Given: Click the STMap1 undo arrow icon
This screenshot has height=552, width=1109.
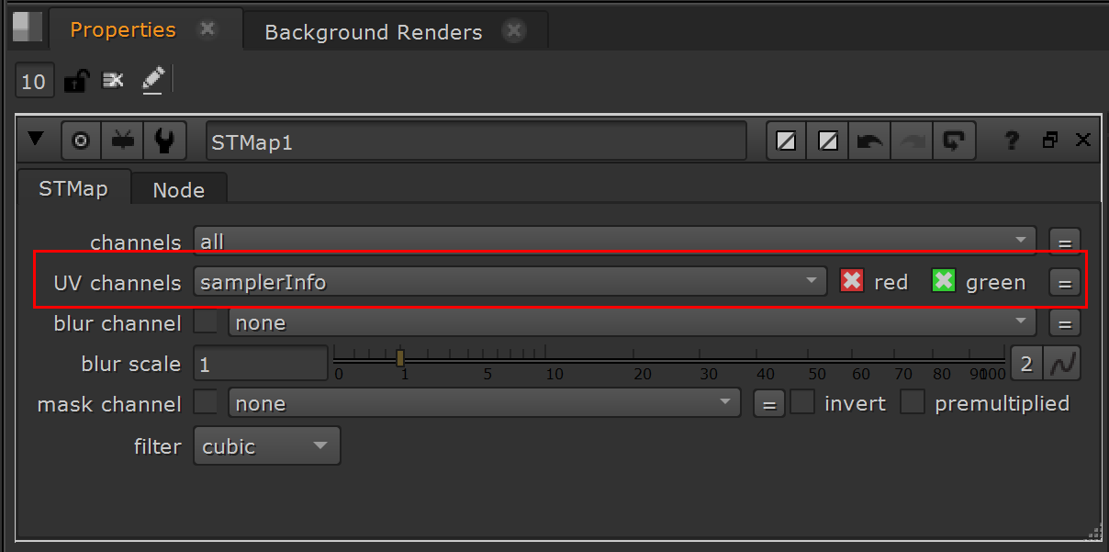Looking at the screenshot, I should point(869,141).
